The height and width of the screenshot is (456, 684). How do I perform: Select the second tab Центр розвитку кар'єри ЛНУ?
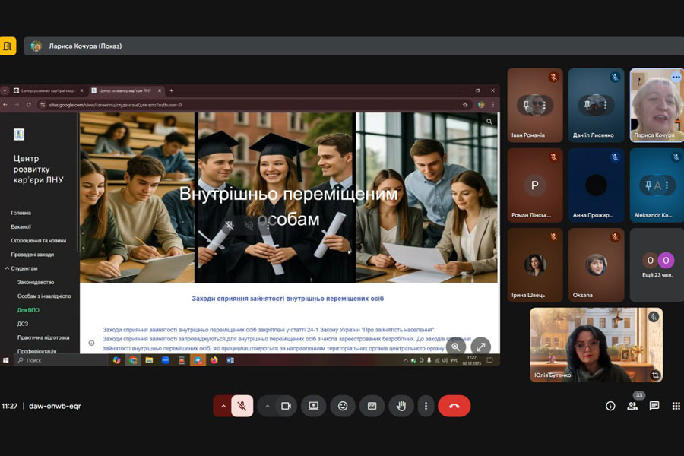125,90
